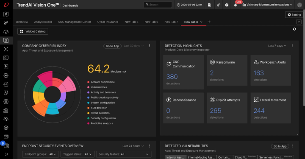Screen dimensions: 305x159
Task: Open the crossed X sidebar icon
Action: tap(6, 49)
